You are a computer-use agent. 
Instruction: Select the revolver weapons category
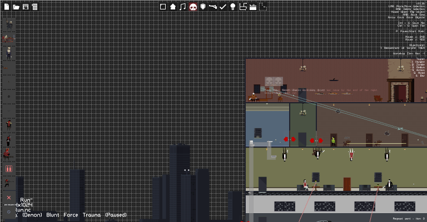coord(213,7)
